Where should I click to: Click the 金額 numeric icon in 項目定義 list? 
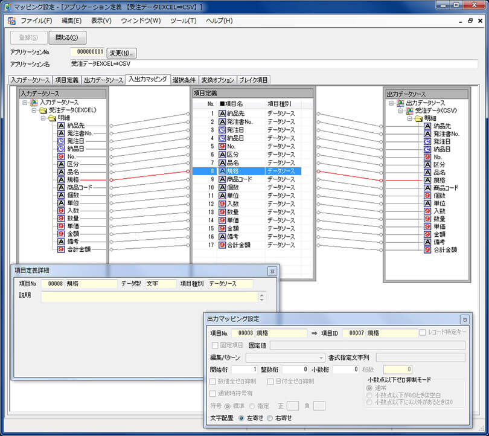tap(222, 229)
